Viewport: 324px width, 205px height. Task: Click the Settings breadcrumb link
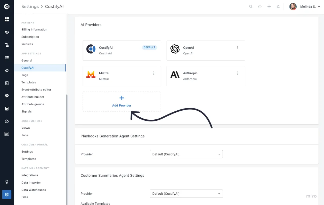click(x=30, y=7)
